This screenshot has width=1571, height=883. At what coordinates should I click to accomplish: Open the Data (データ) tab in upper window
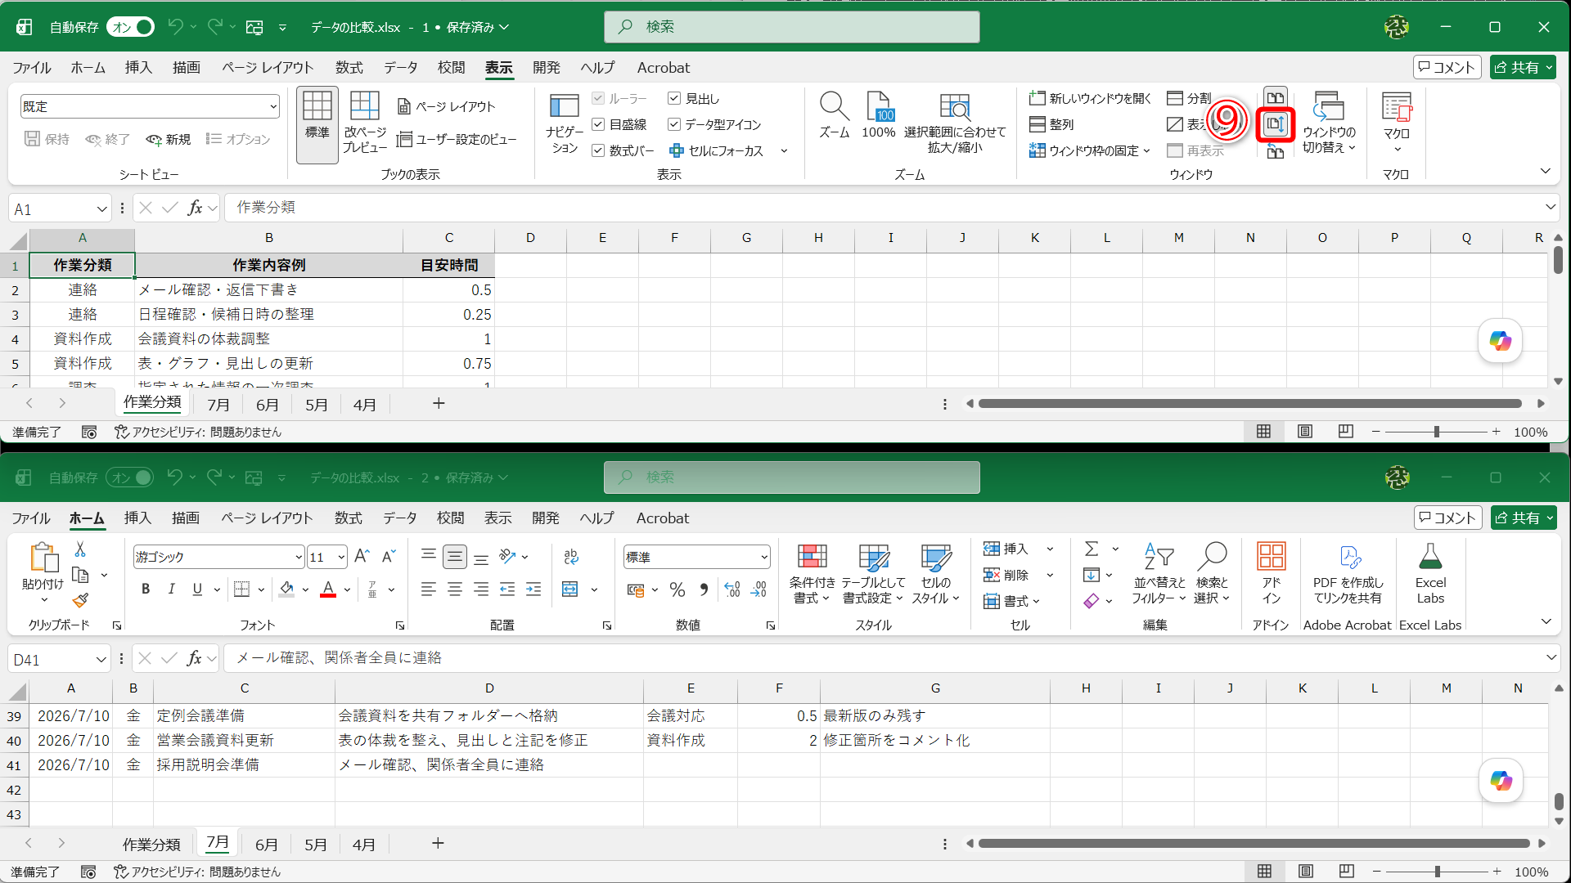[401, 68]
